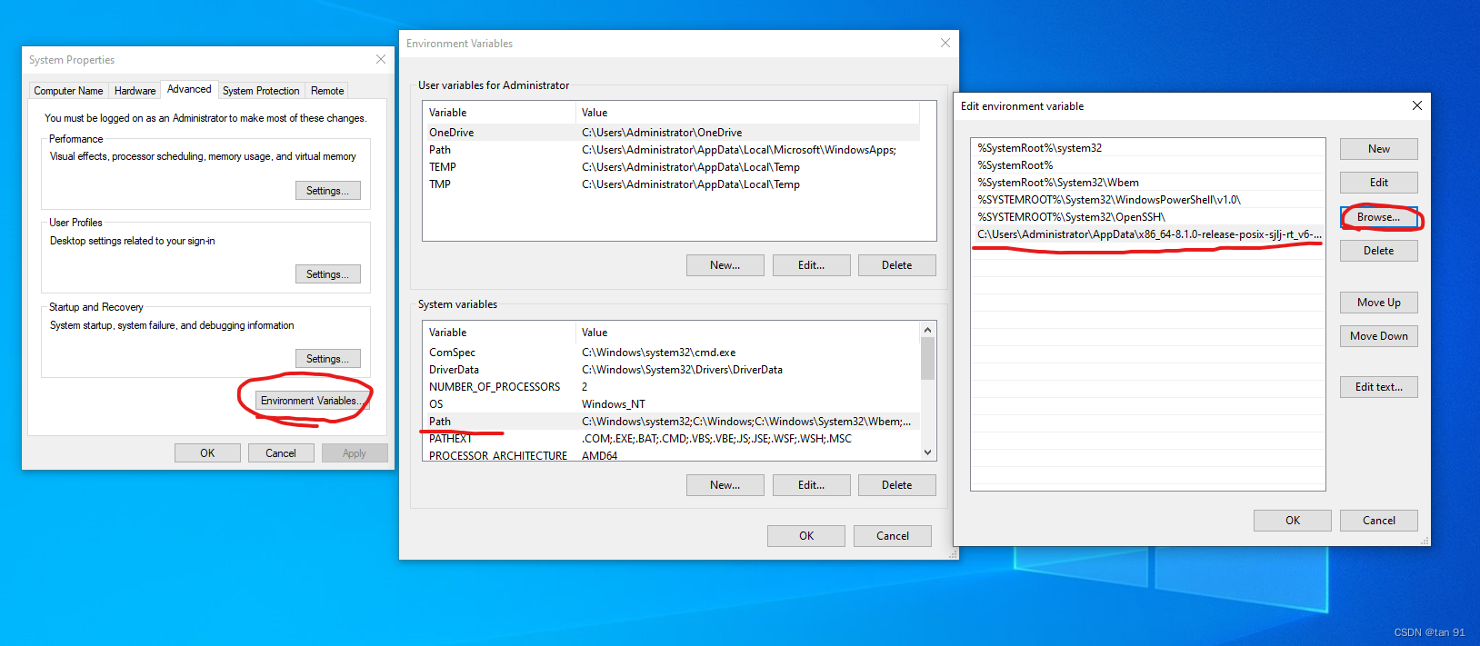Click the Move Up button
This screenshot has height=646, width=1480.
1379,303
